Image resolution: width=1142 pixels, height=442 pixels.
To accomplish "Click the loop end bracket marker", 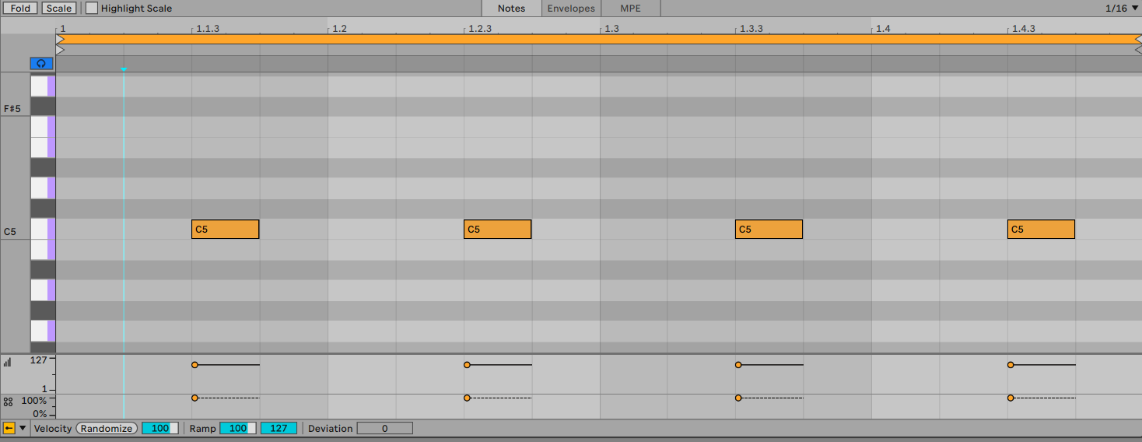I will pyautogui.click(x=1137, y=39).
